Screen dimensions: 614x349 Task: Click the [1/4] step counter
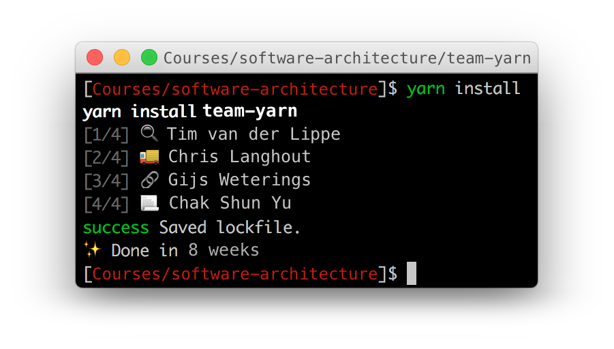(x=106, y=134)
